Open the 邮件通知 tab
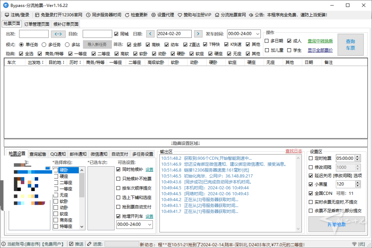The width and height of the screenshot is (372, 248). click(78, 154)
